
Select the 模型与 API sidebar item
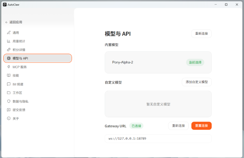click(37, 58)
